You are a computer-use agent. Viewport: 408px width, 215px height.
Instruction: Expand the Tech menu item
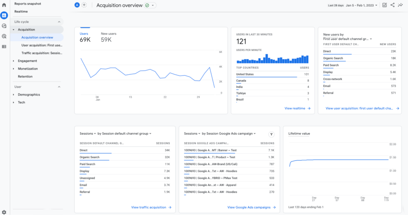pos(14,102)
